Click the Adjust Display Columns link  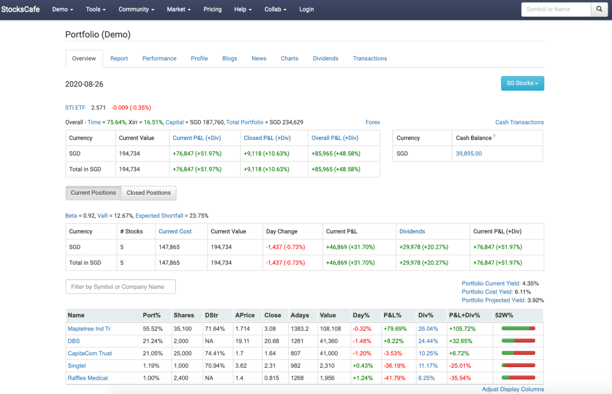point(513,389)
